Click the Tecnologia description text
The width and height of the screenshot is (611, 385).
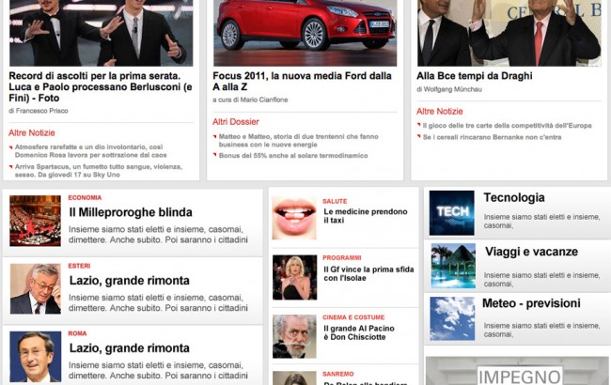541,221
